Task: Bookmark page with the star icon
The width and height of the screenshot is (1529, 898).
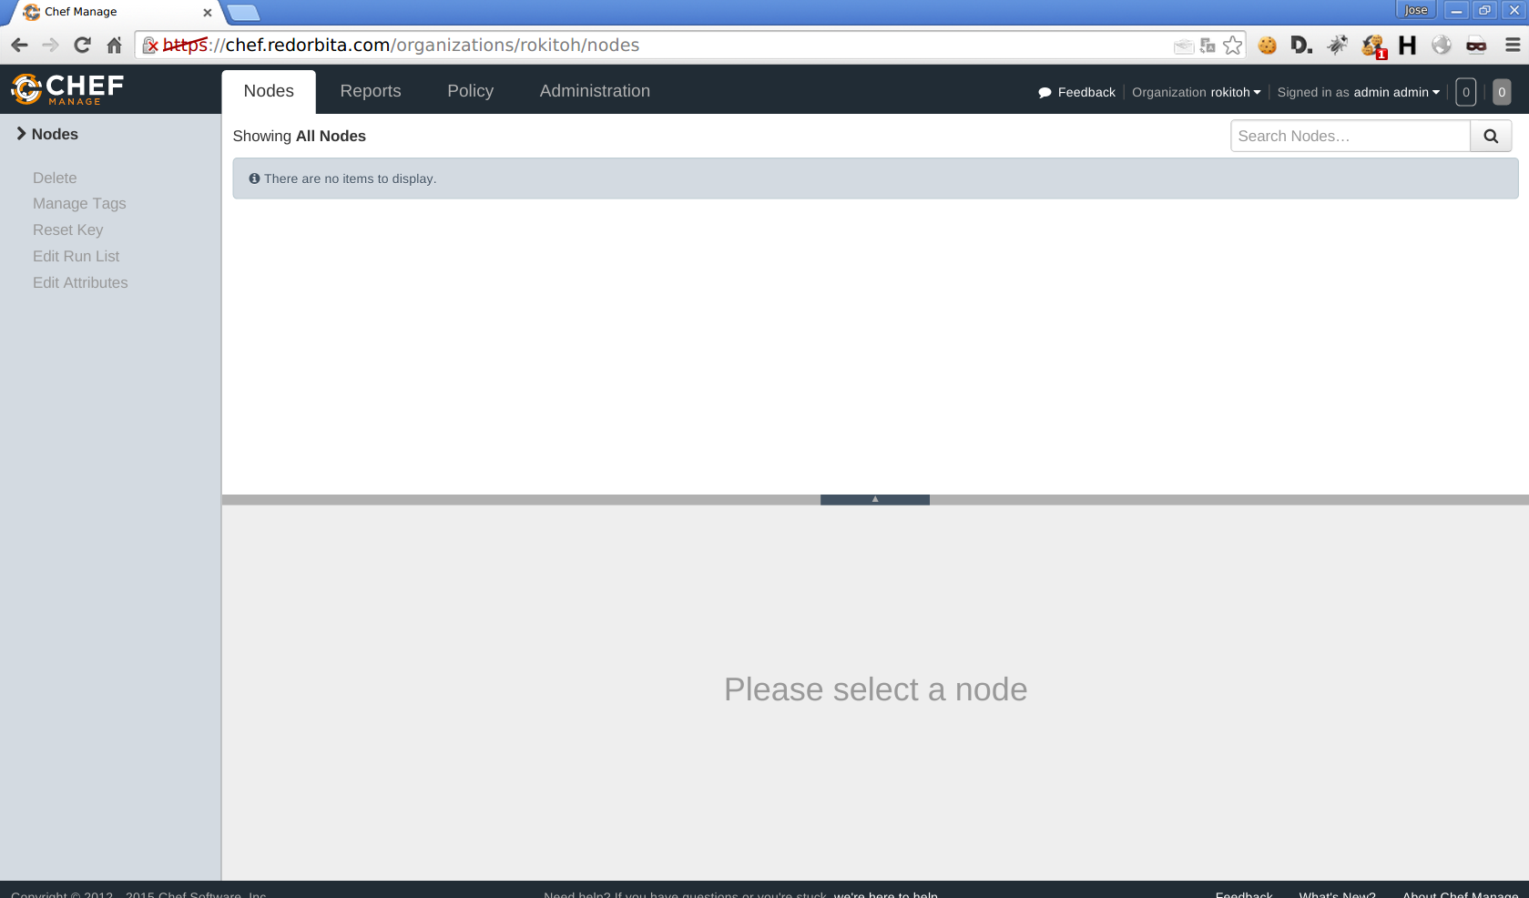Action: (1232, 46)
